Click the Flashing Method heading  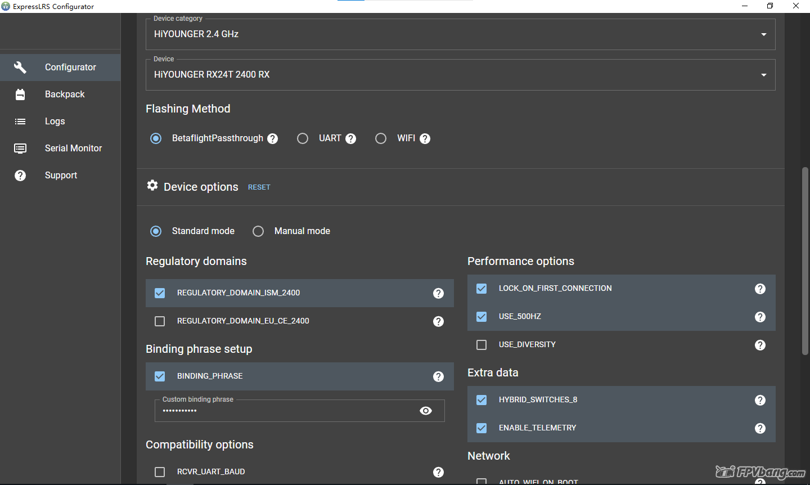(188, 109)
